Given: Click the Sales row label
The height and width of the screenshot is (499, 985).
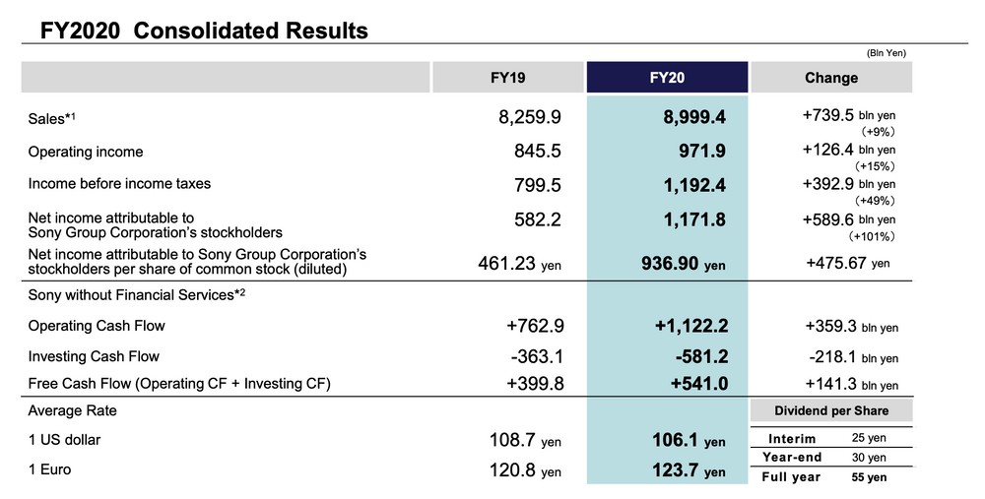Looking at the screenshot, I should [x=53, y=118].
